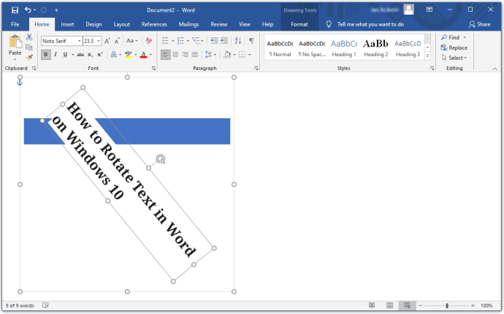Expand the Styles gallery More arrow

(x=427, y=56)
